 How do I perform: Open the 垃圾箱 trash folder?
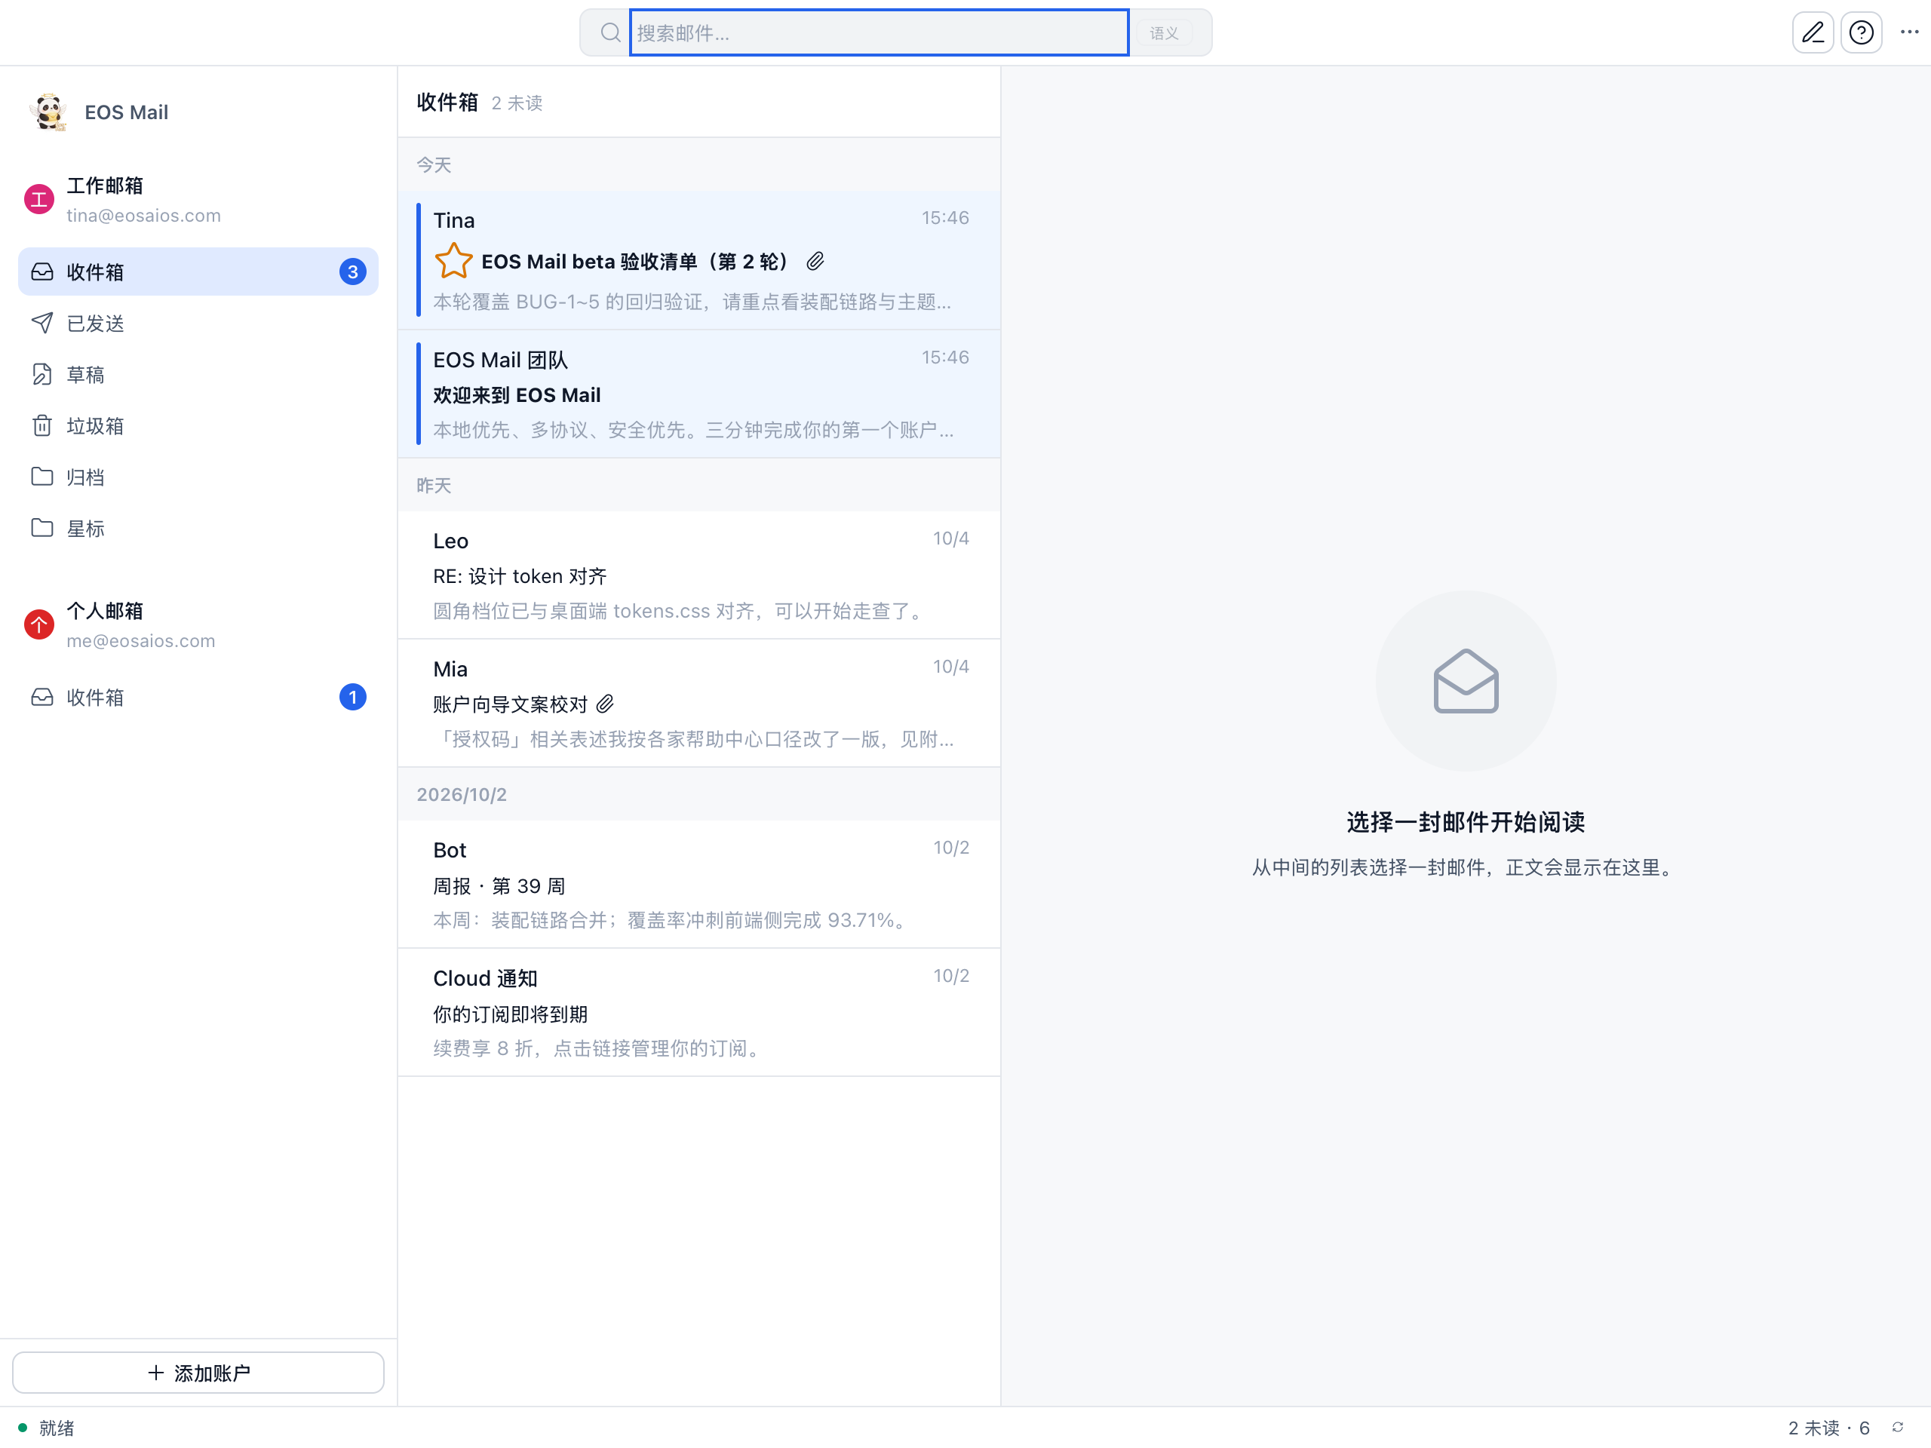click(198, 426)
